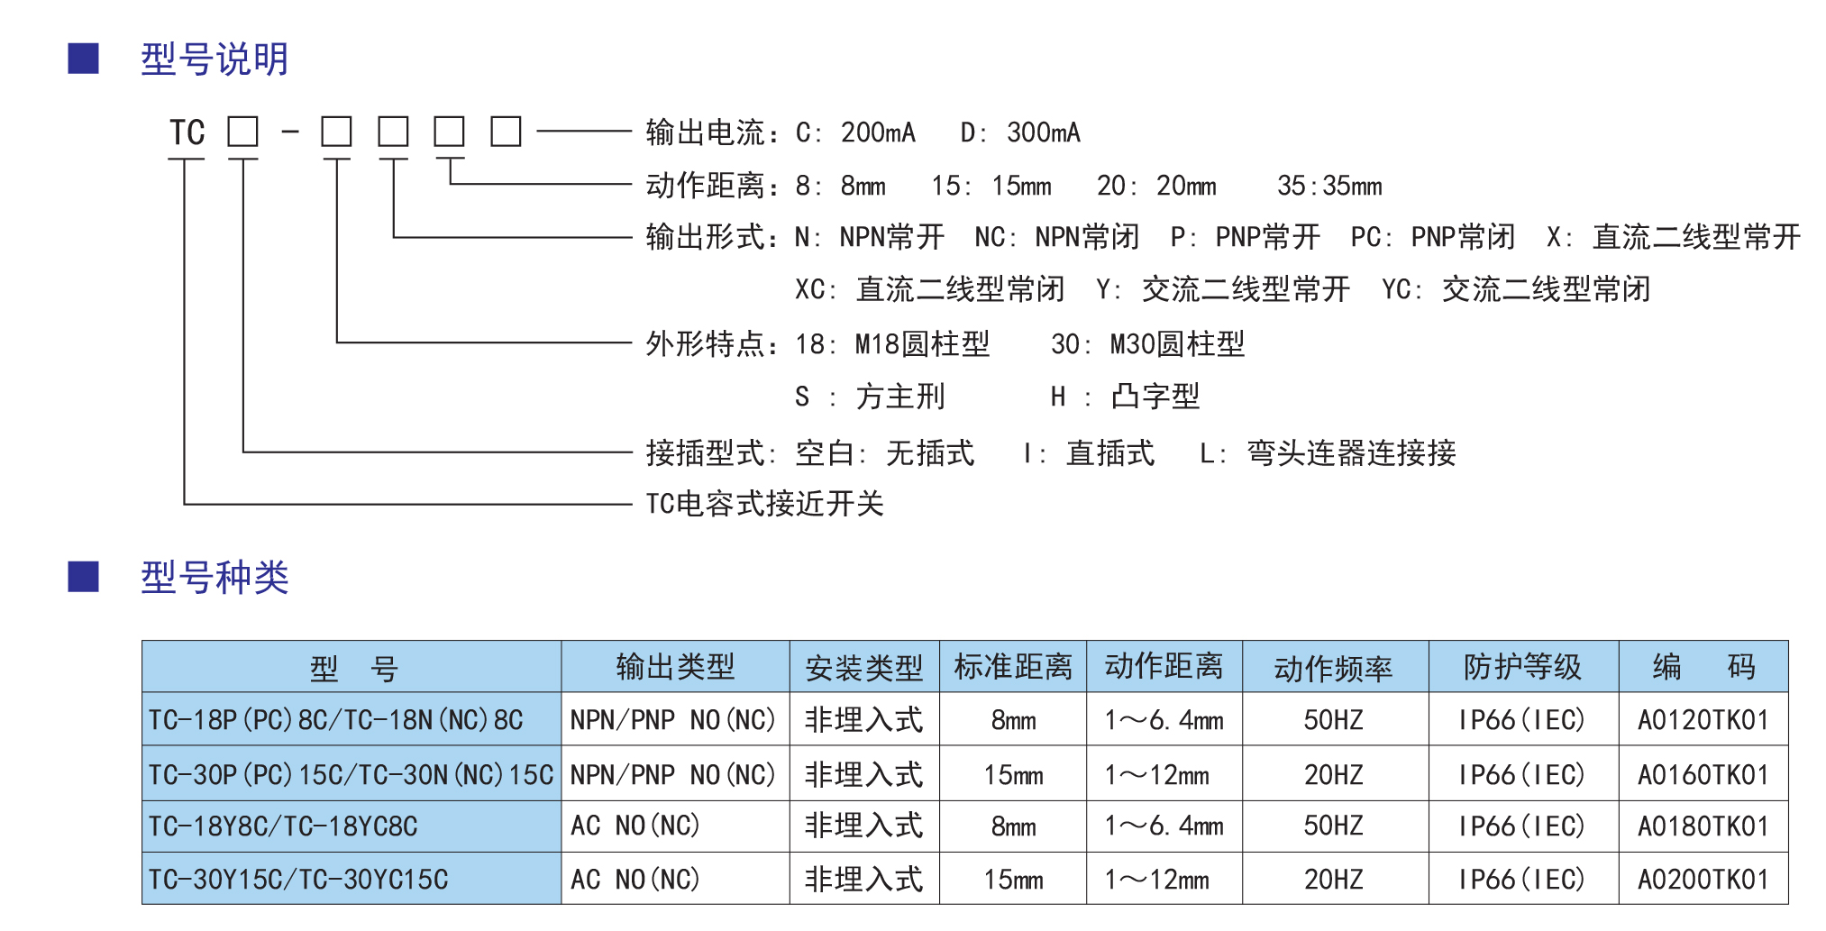This screenshot has height=931, width=1826.
Task: Click NPN/PNP NO(NC) in the TC-18P row
Action: (673, 720)
